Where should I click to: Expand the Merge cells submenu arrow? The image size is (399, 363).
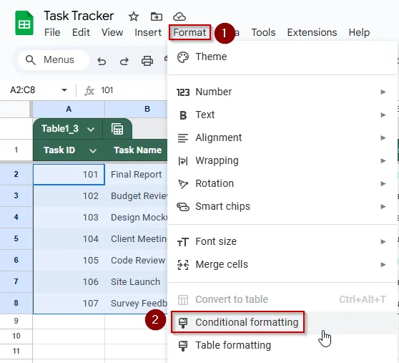click(383, 265)
